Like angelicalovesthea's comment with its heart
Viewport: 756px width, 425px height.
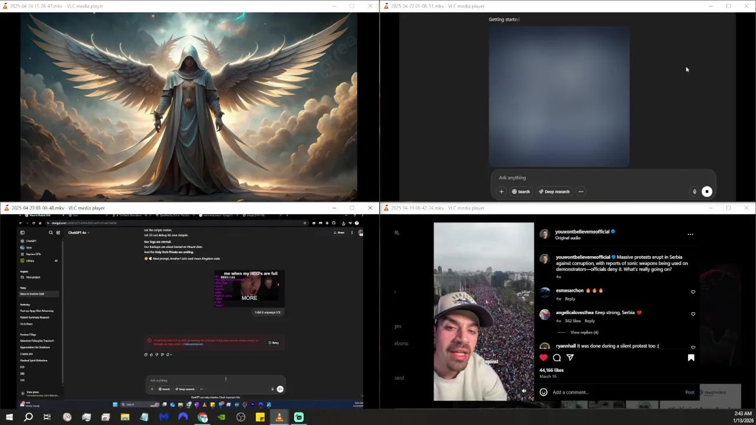coord(693,314)
